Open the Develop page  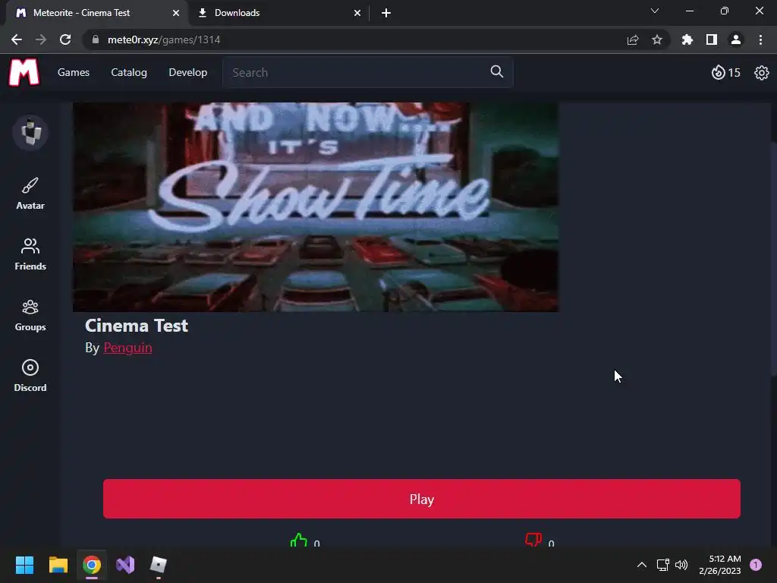point(188,72)
